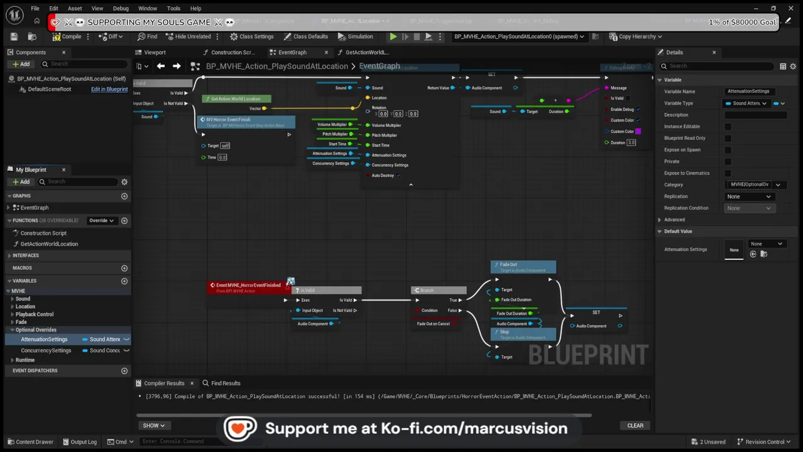Enable the Expose to Cinematics checkbox
The width and height of the screenshot is (803, 452).
728,173
